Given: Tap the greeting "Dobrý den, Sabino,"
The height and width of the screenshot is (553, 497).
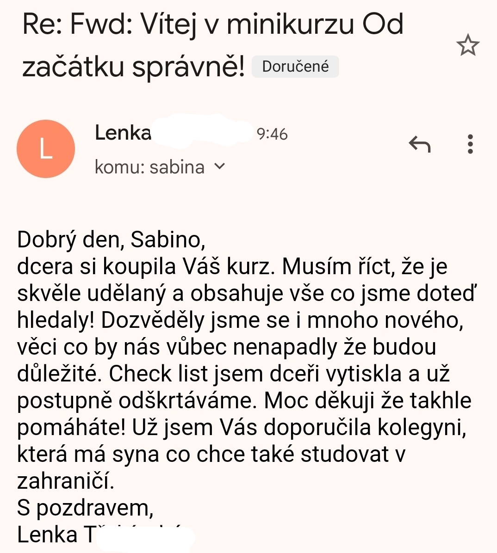Looking at the screenshot, I should pos(111,240).
